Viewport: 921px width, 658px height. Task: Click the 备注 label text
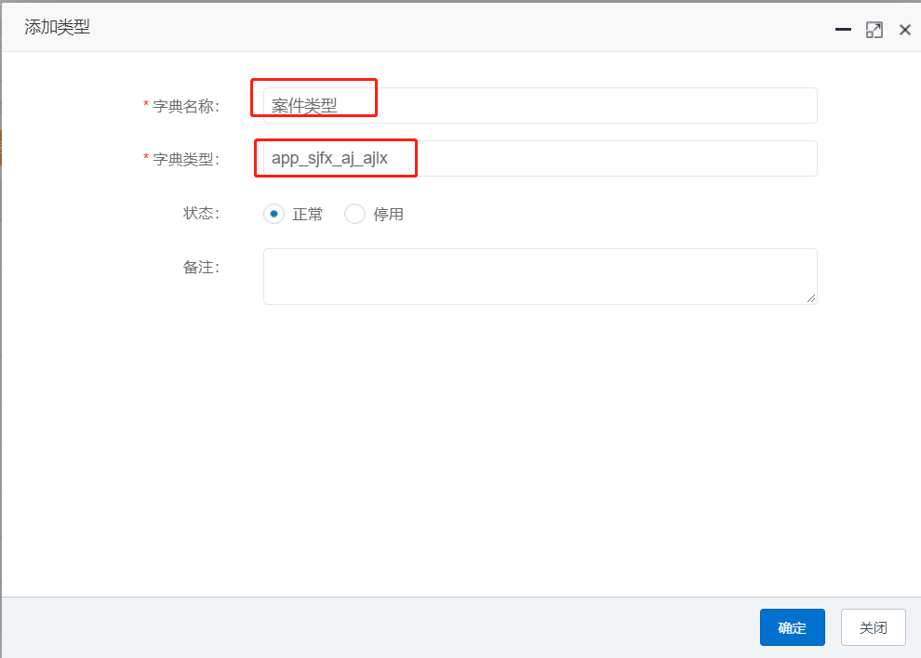click(201, 267)
